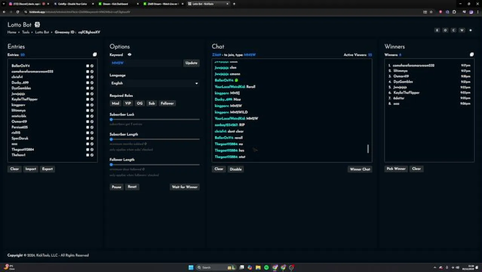Image resolution: width=482 pixels, height=272 pixels.
Task: Go to Lotto Bot breadcrumb
Action: click(42, 32)
